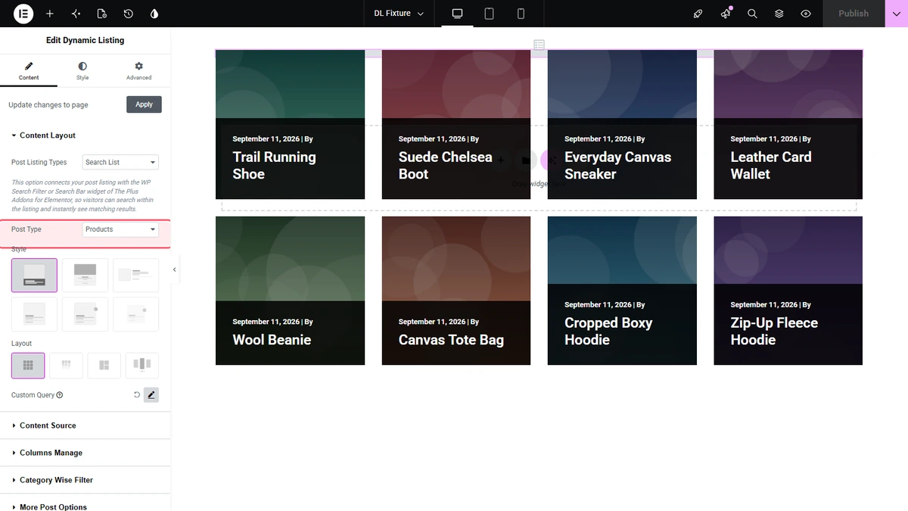Click the Add Element plus icon

click(x=50, y=14)
